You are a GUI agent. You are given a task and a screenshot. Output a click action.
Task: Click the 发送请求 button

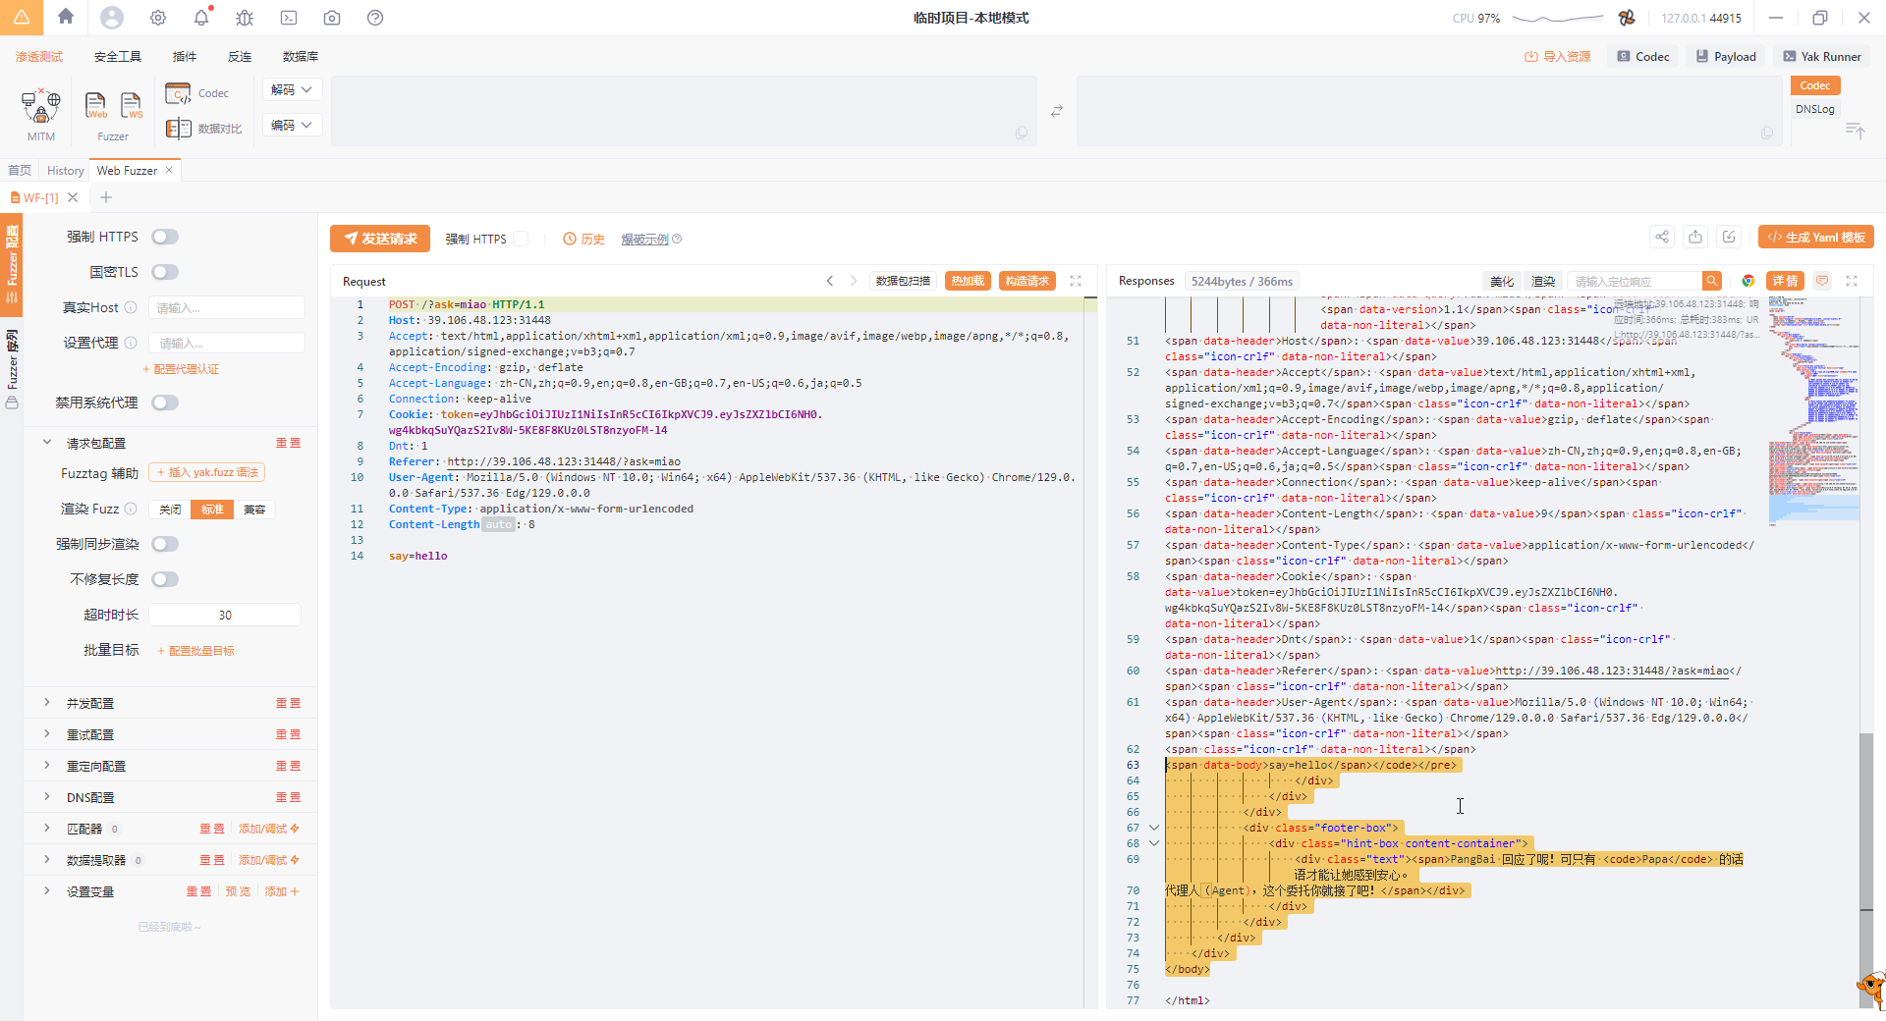(380, 239)
